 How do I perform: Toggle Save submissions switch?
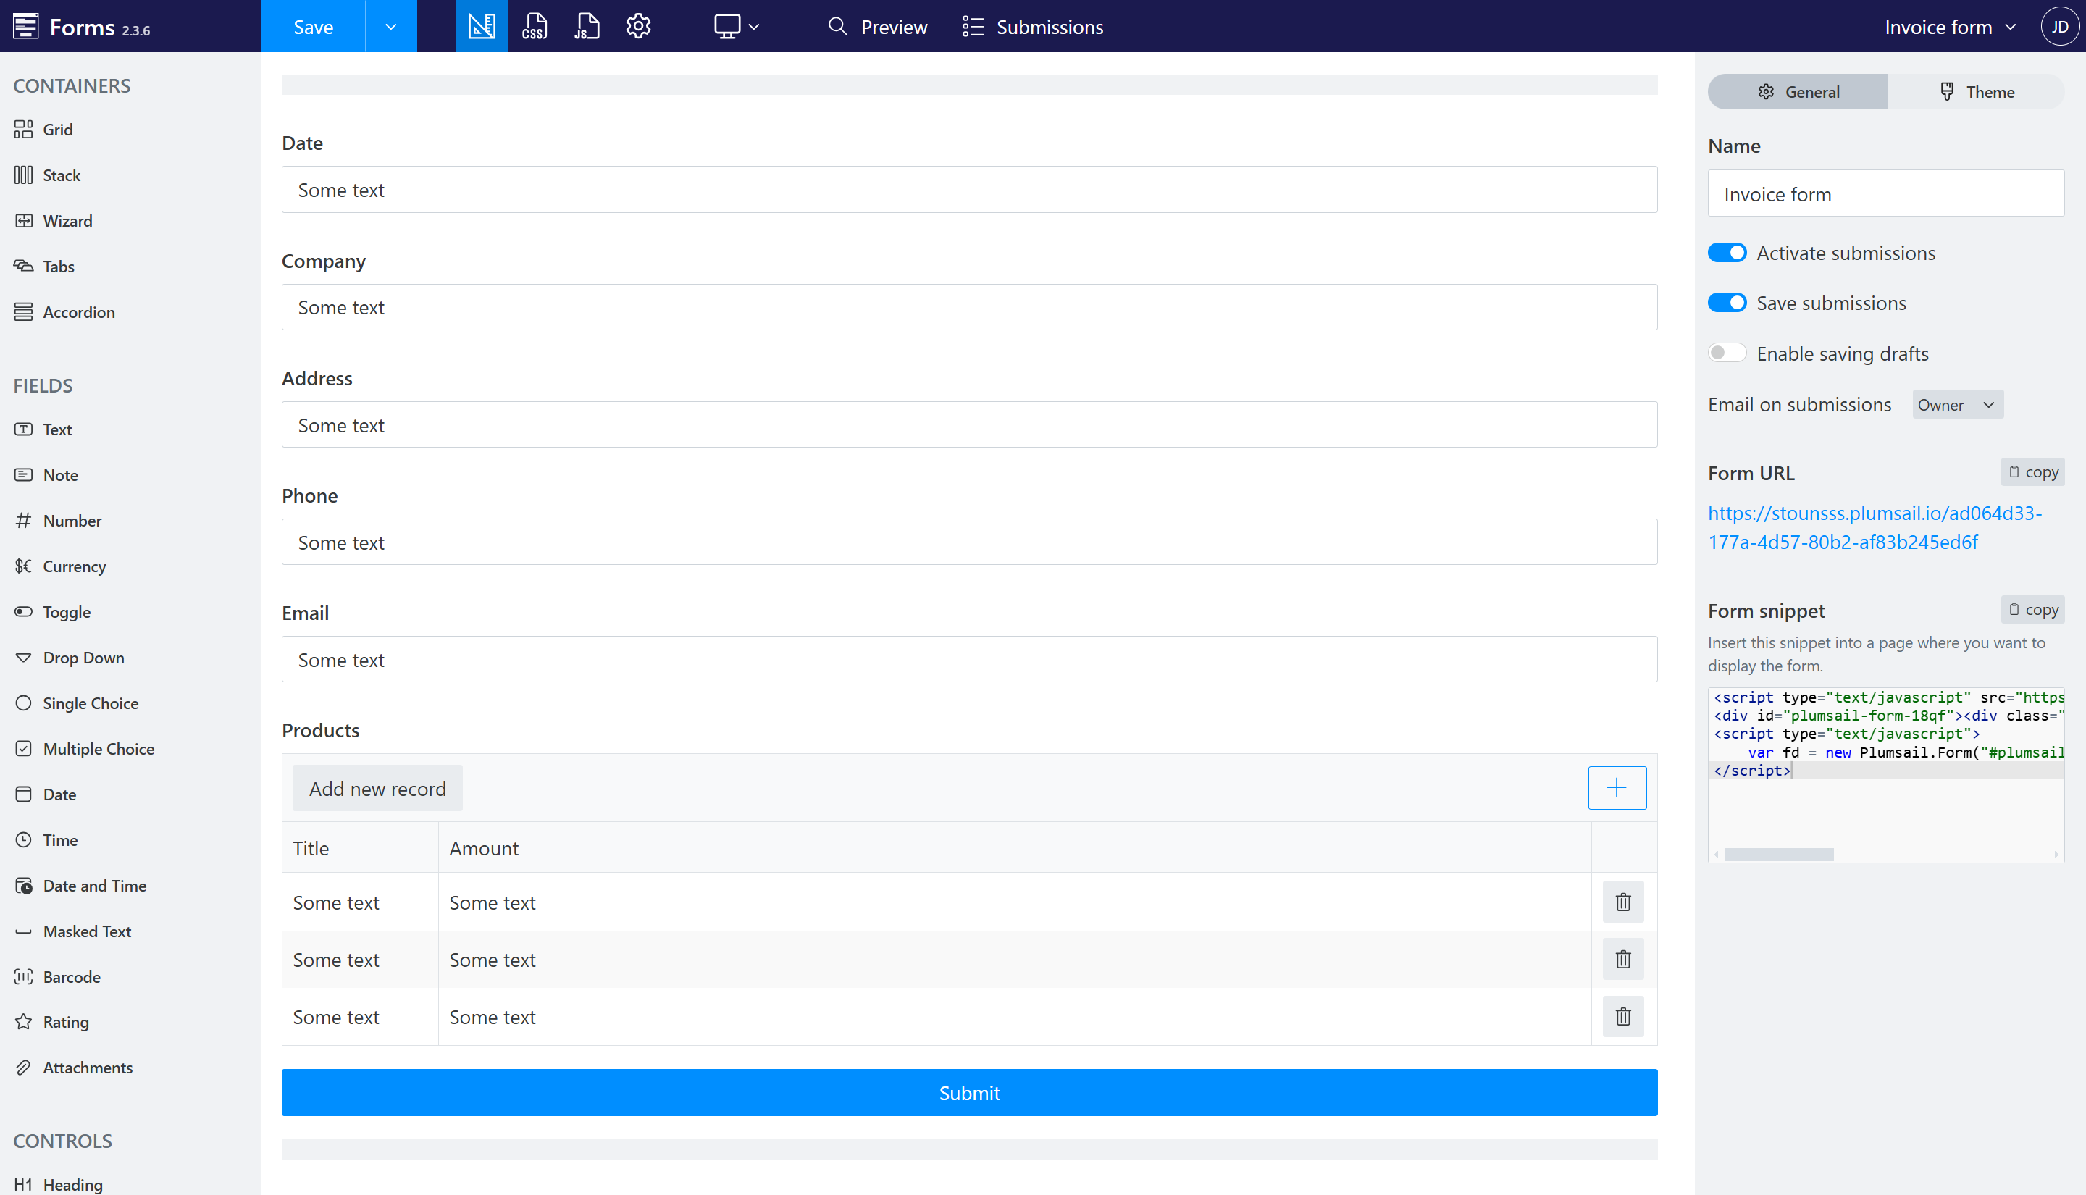(1727, 303)
